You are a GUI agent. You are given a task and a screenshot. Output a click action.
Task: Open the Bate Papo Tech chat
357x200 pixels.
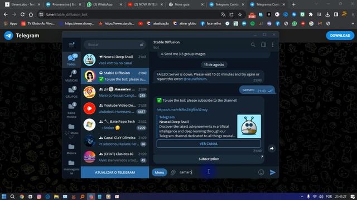[x=115, y=124]
